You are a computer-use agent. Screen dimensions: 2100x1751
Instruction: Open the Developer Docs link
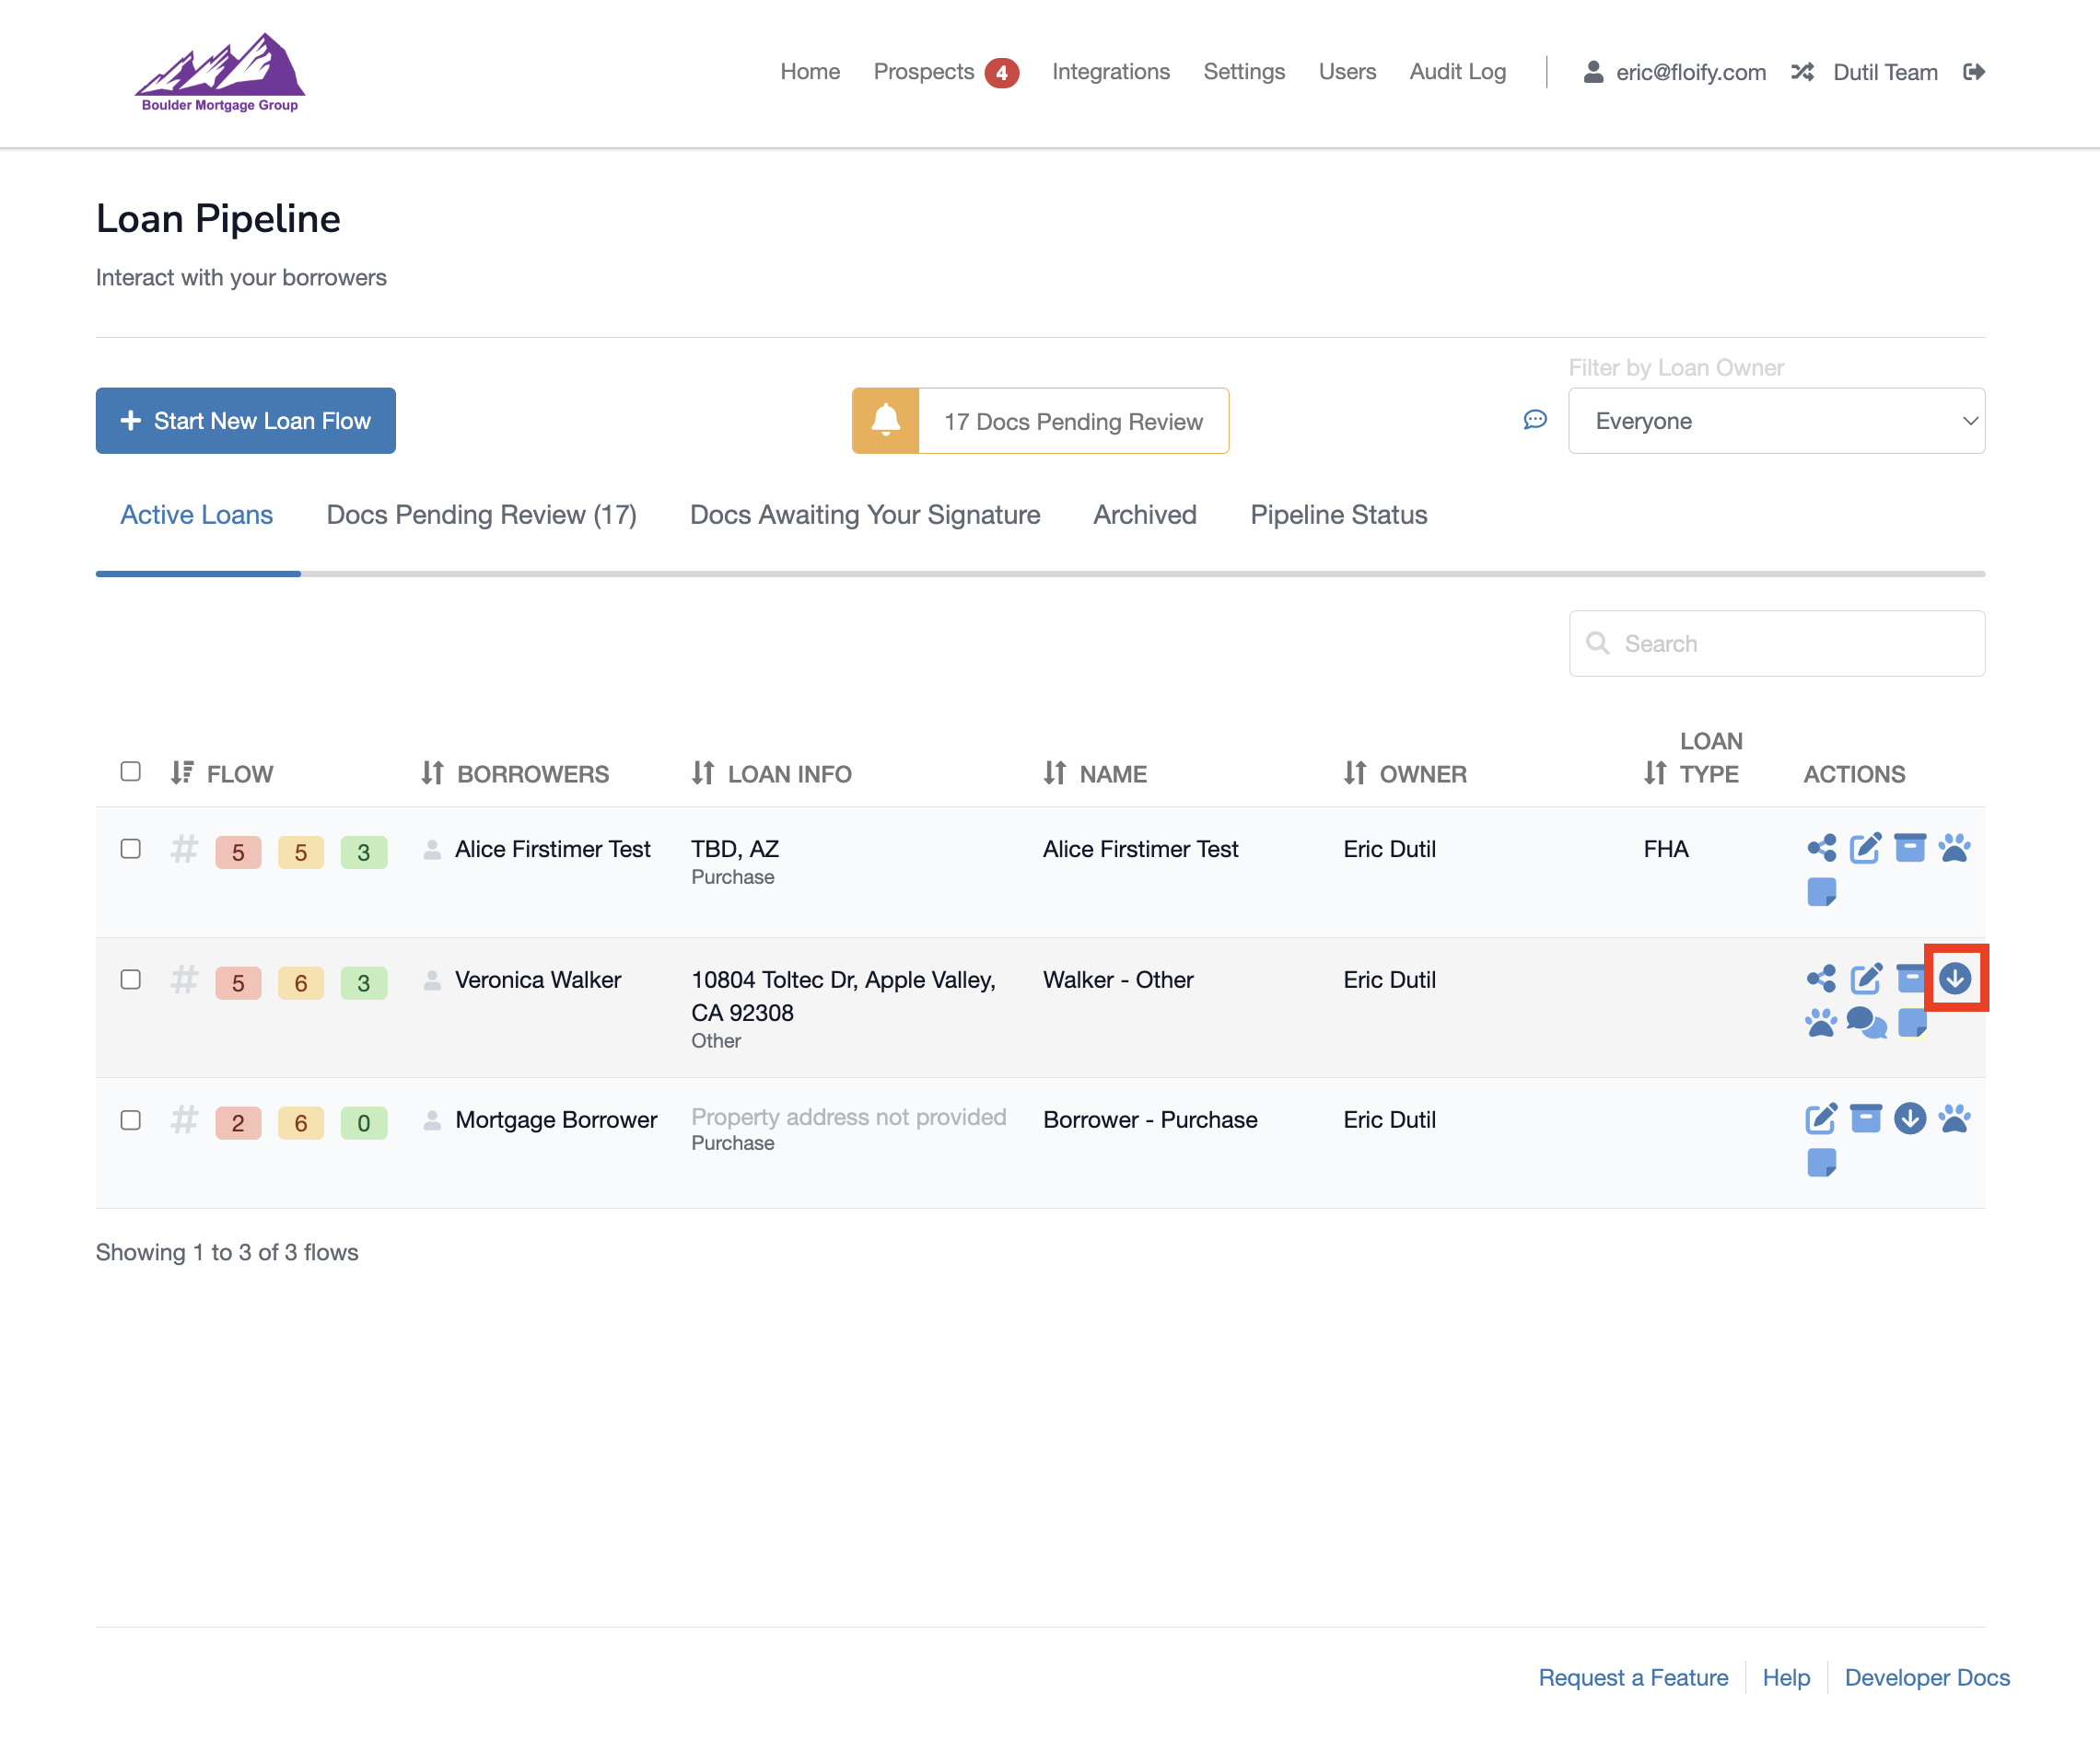point(1927,1677)
